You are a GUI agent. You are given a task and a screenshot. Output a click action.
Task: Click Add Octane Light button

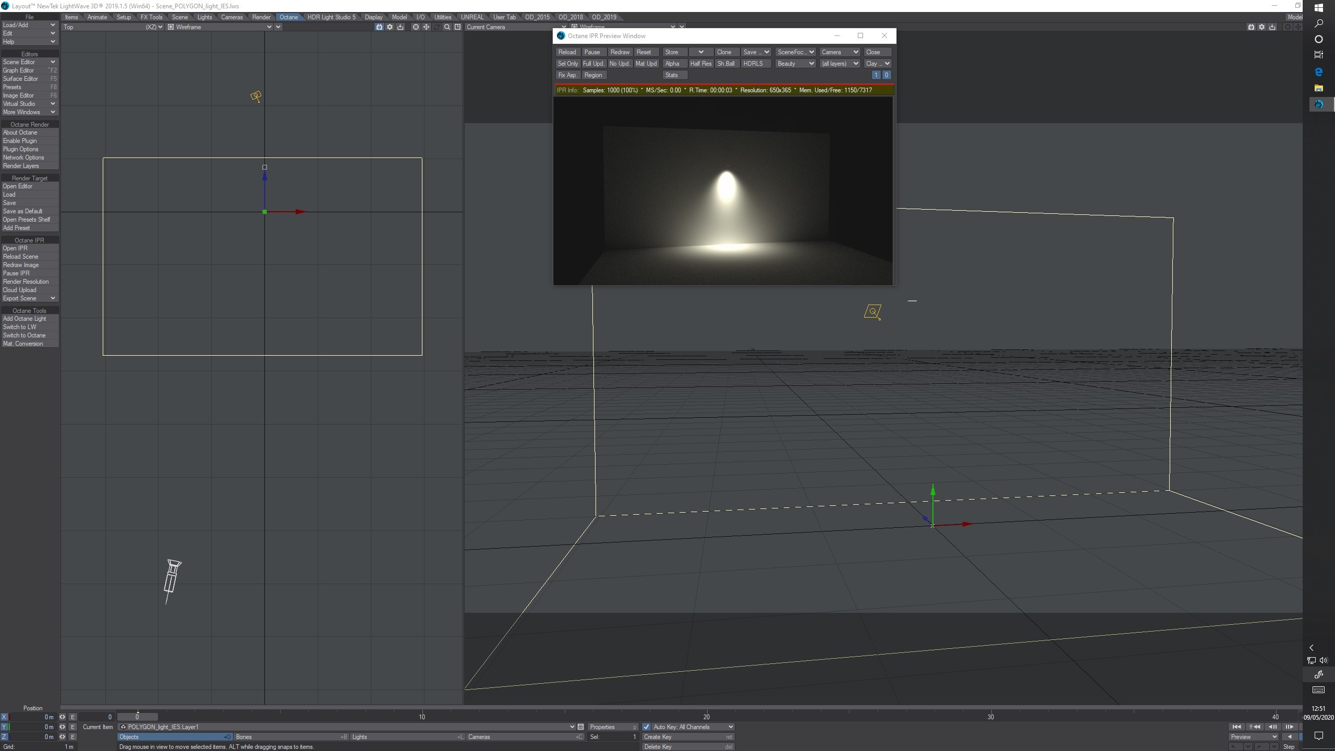25,319
